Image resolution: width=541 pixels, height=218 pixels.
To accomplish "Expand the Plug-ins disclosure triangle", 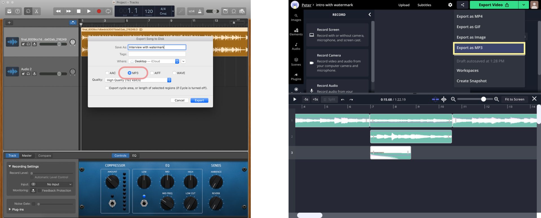I will coord(10,209).
